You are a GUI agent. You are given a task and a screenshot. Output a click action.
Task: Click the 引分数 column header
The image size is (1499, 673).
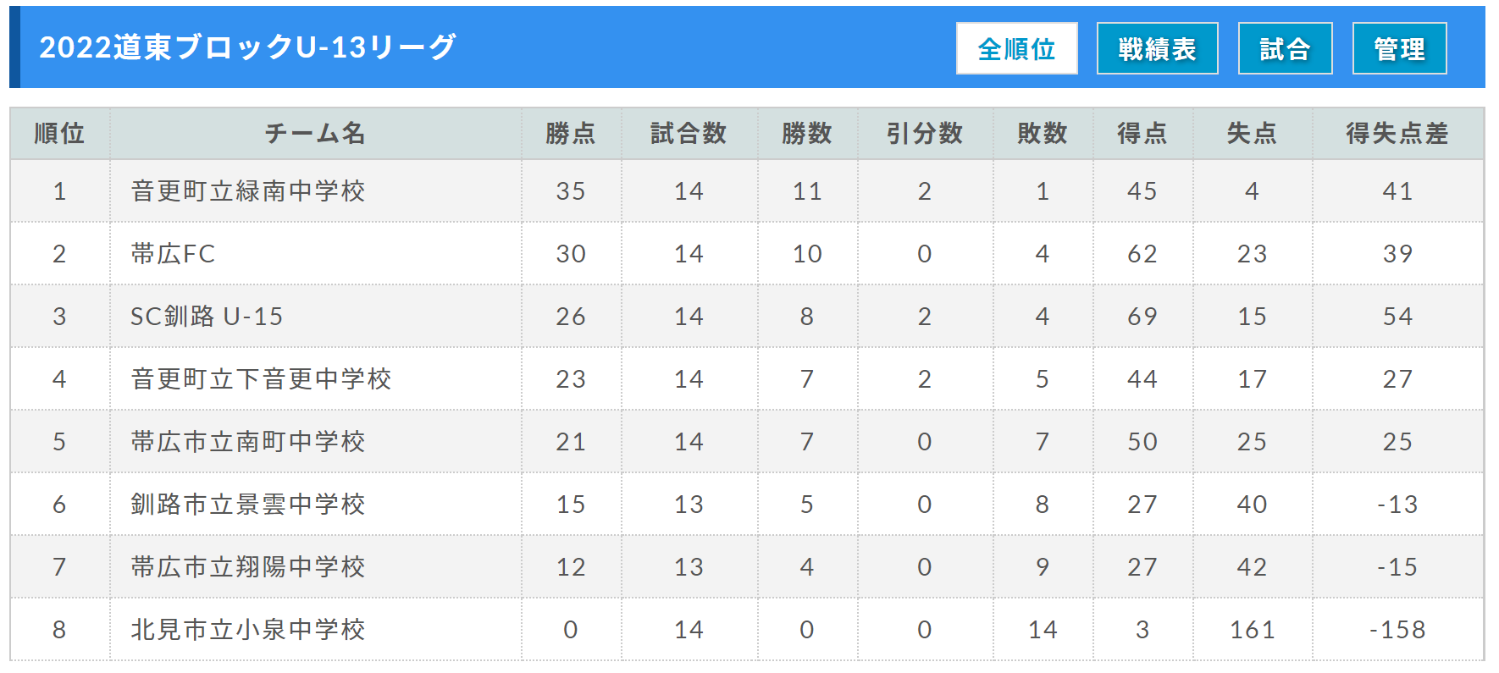click(x=925, y=134)
